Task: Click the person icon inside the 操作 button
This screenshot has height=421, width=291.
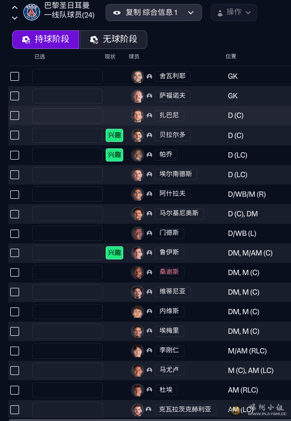Action: click(x=220, y=12)
